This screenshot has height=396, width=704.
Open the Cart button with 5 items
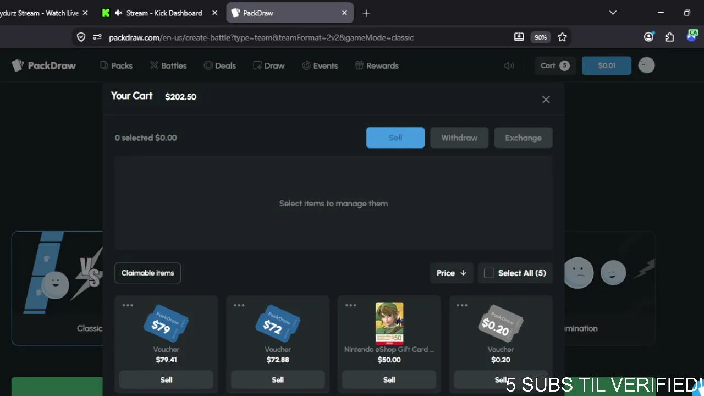555,65
